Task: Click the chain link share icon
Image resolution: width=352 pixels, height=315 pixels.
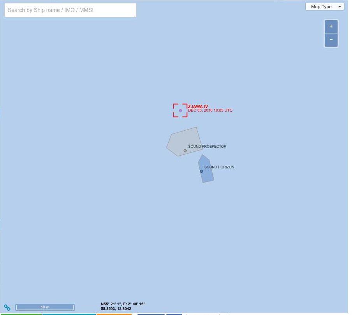Action: tap(7, 307)
